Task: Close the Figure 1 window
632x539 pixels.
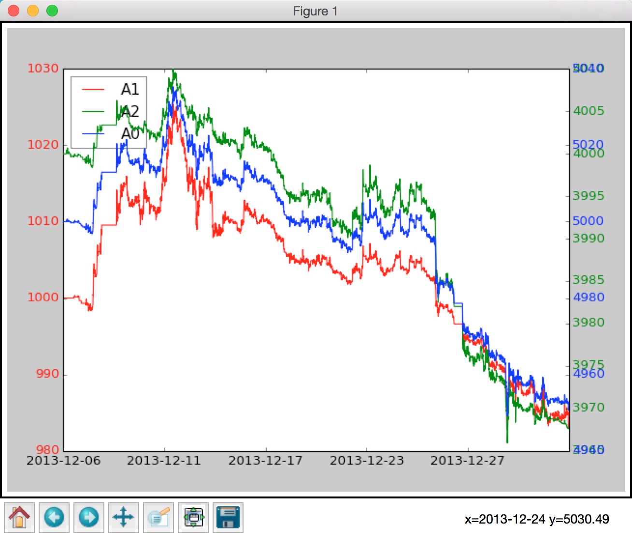Action: point(14,11)
